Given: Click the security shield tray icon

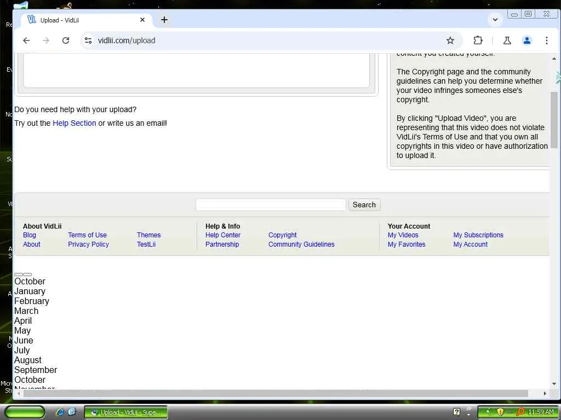Looking at the screenshot, I should 500,412.
